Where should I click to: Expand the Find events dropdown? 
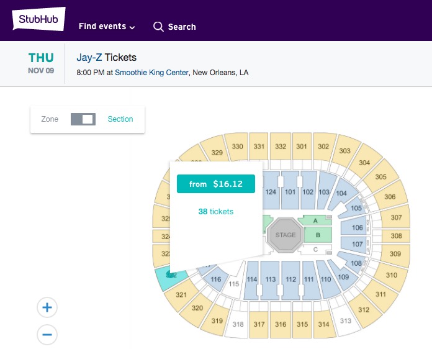tap(107, 27)
